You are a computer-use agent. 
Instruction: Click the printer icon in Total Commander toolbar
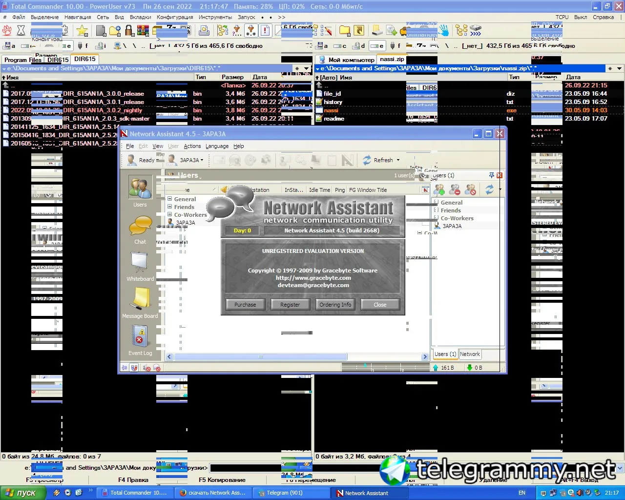pyautogui.click(x=204, y=31)
